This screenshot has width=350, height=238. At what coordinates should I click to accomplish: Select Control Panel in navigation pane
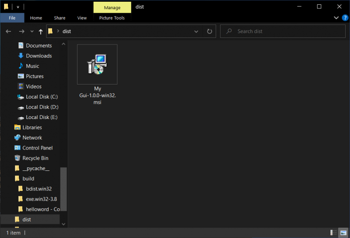37,148
